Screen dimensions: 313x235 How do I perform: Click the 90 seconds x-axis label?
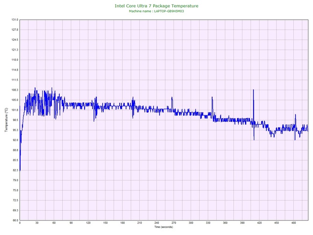click(71, 223)
